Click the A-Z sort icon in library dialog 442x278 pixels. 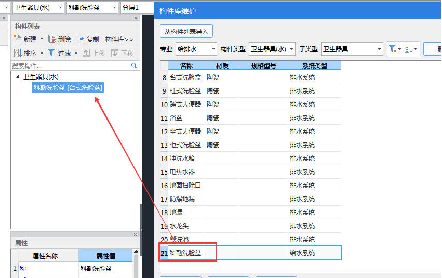pyautogui.click(x=408, y=49)
